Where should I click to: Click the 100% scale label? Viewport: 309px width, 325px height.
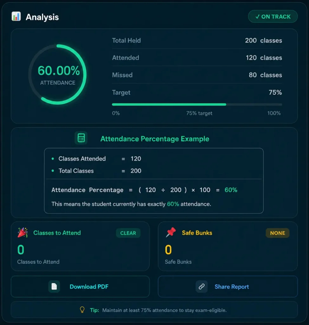274,113
